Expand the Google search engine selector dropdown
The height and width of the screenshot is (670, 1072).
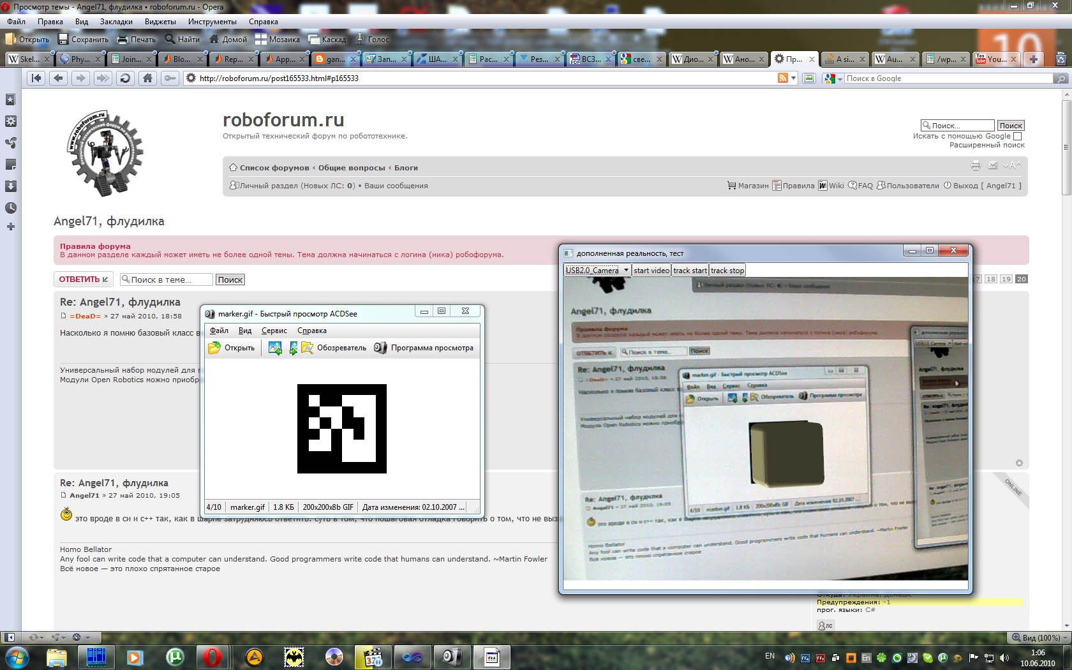840,78
